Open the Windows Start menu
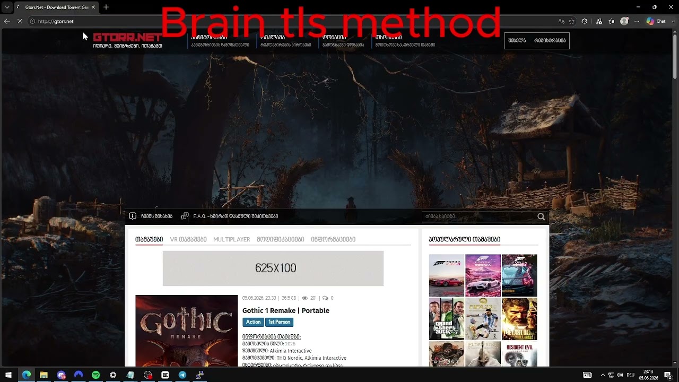The height and width of the screenshot is (382, 679). 8,375
